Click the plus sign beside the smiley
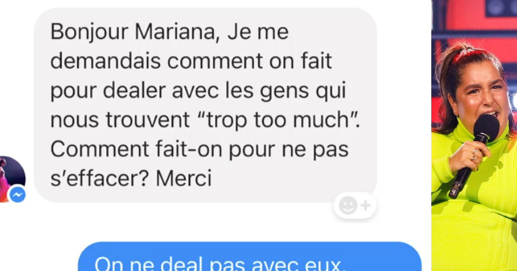The width and height of the screenshot is (517, 271). (x=366, y=206)
